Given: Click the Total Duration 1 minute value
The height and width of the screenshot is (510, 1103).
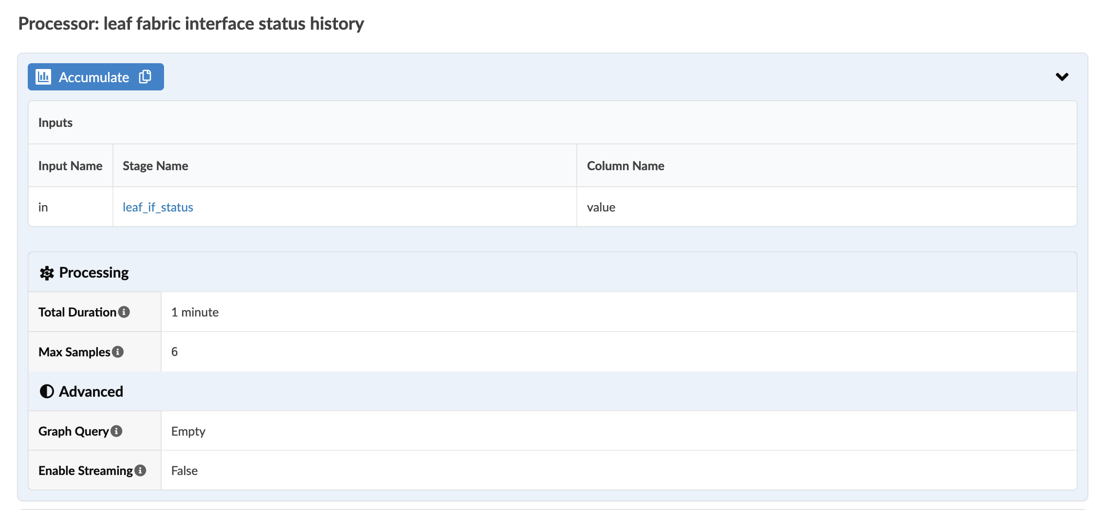Looking at the screenshot, I should point(195,312).
